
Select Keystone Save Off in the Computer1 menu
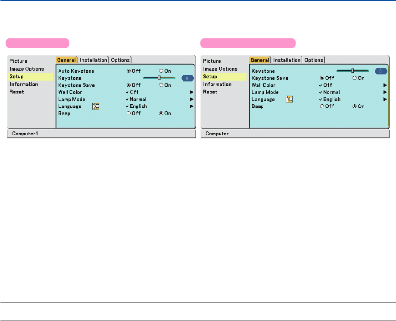134,85
